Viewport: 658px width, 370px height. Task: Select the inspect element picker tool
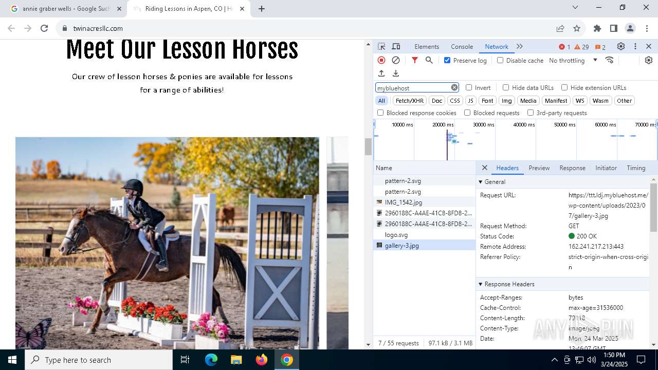pyautogui.click(x=381, y=46)
